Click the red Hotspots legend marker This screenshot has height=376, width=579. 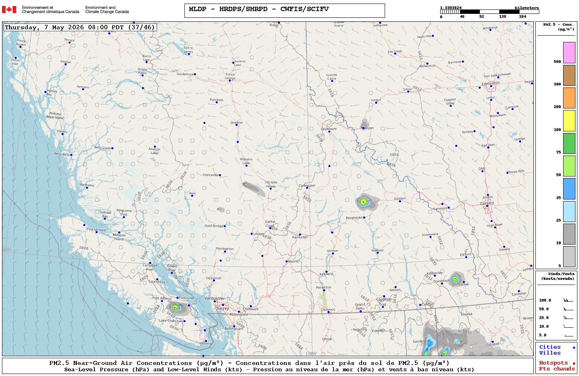[x=574, y=363]
